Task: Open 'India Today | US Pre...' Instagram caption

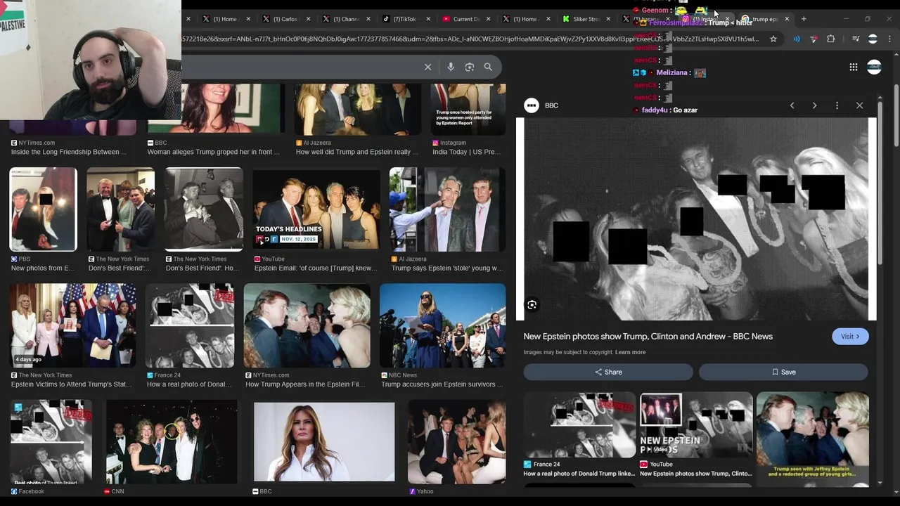Action: click(466, 152)
